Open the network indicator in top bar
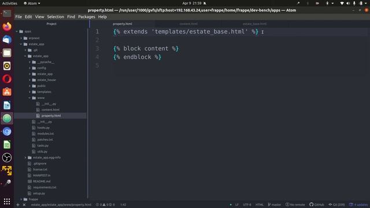Screen dimensions: 370x208 [342, 3]
